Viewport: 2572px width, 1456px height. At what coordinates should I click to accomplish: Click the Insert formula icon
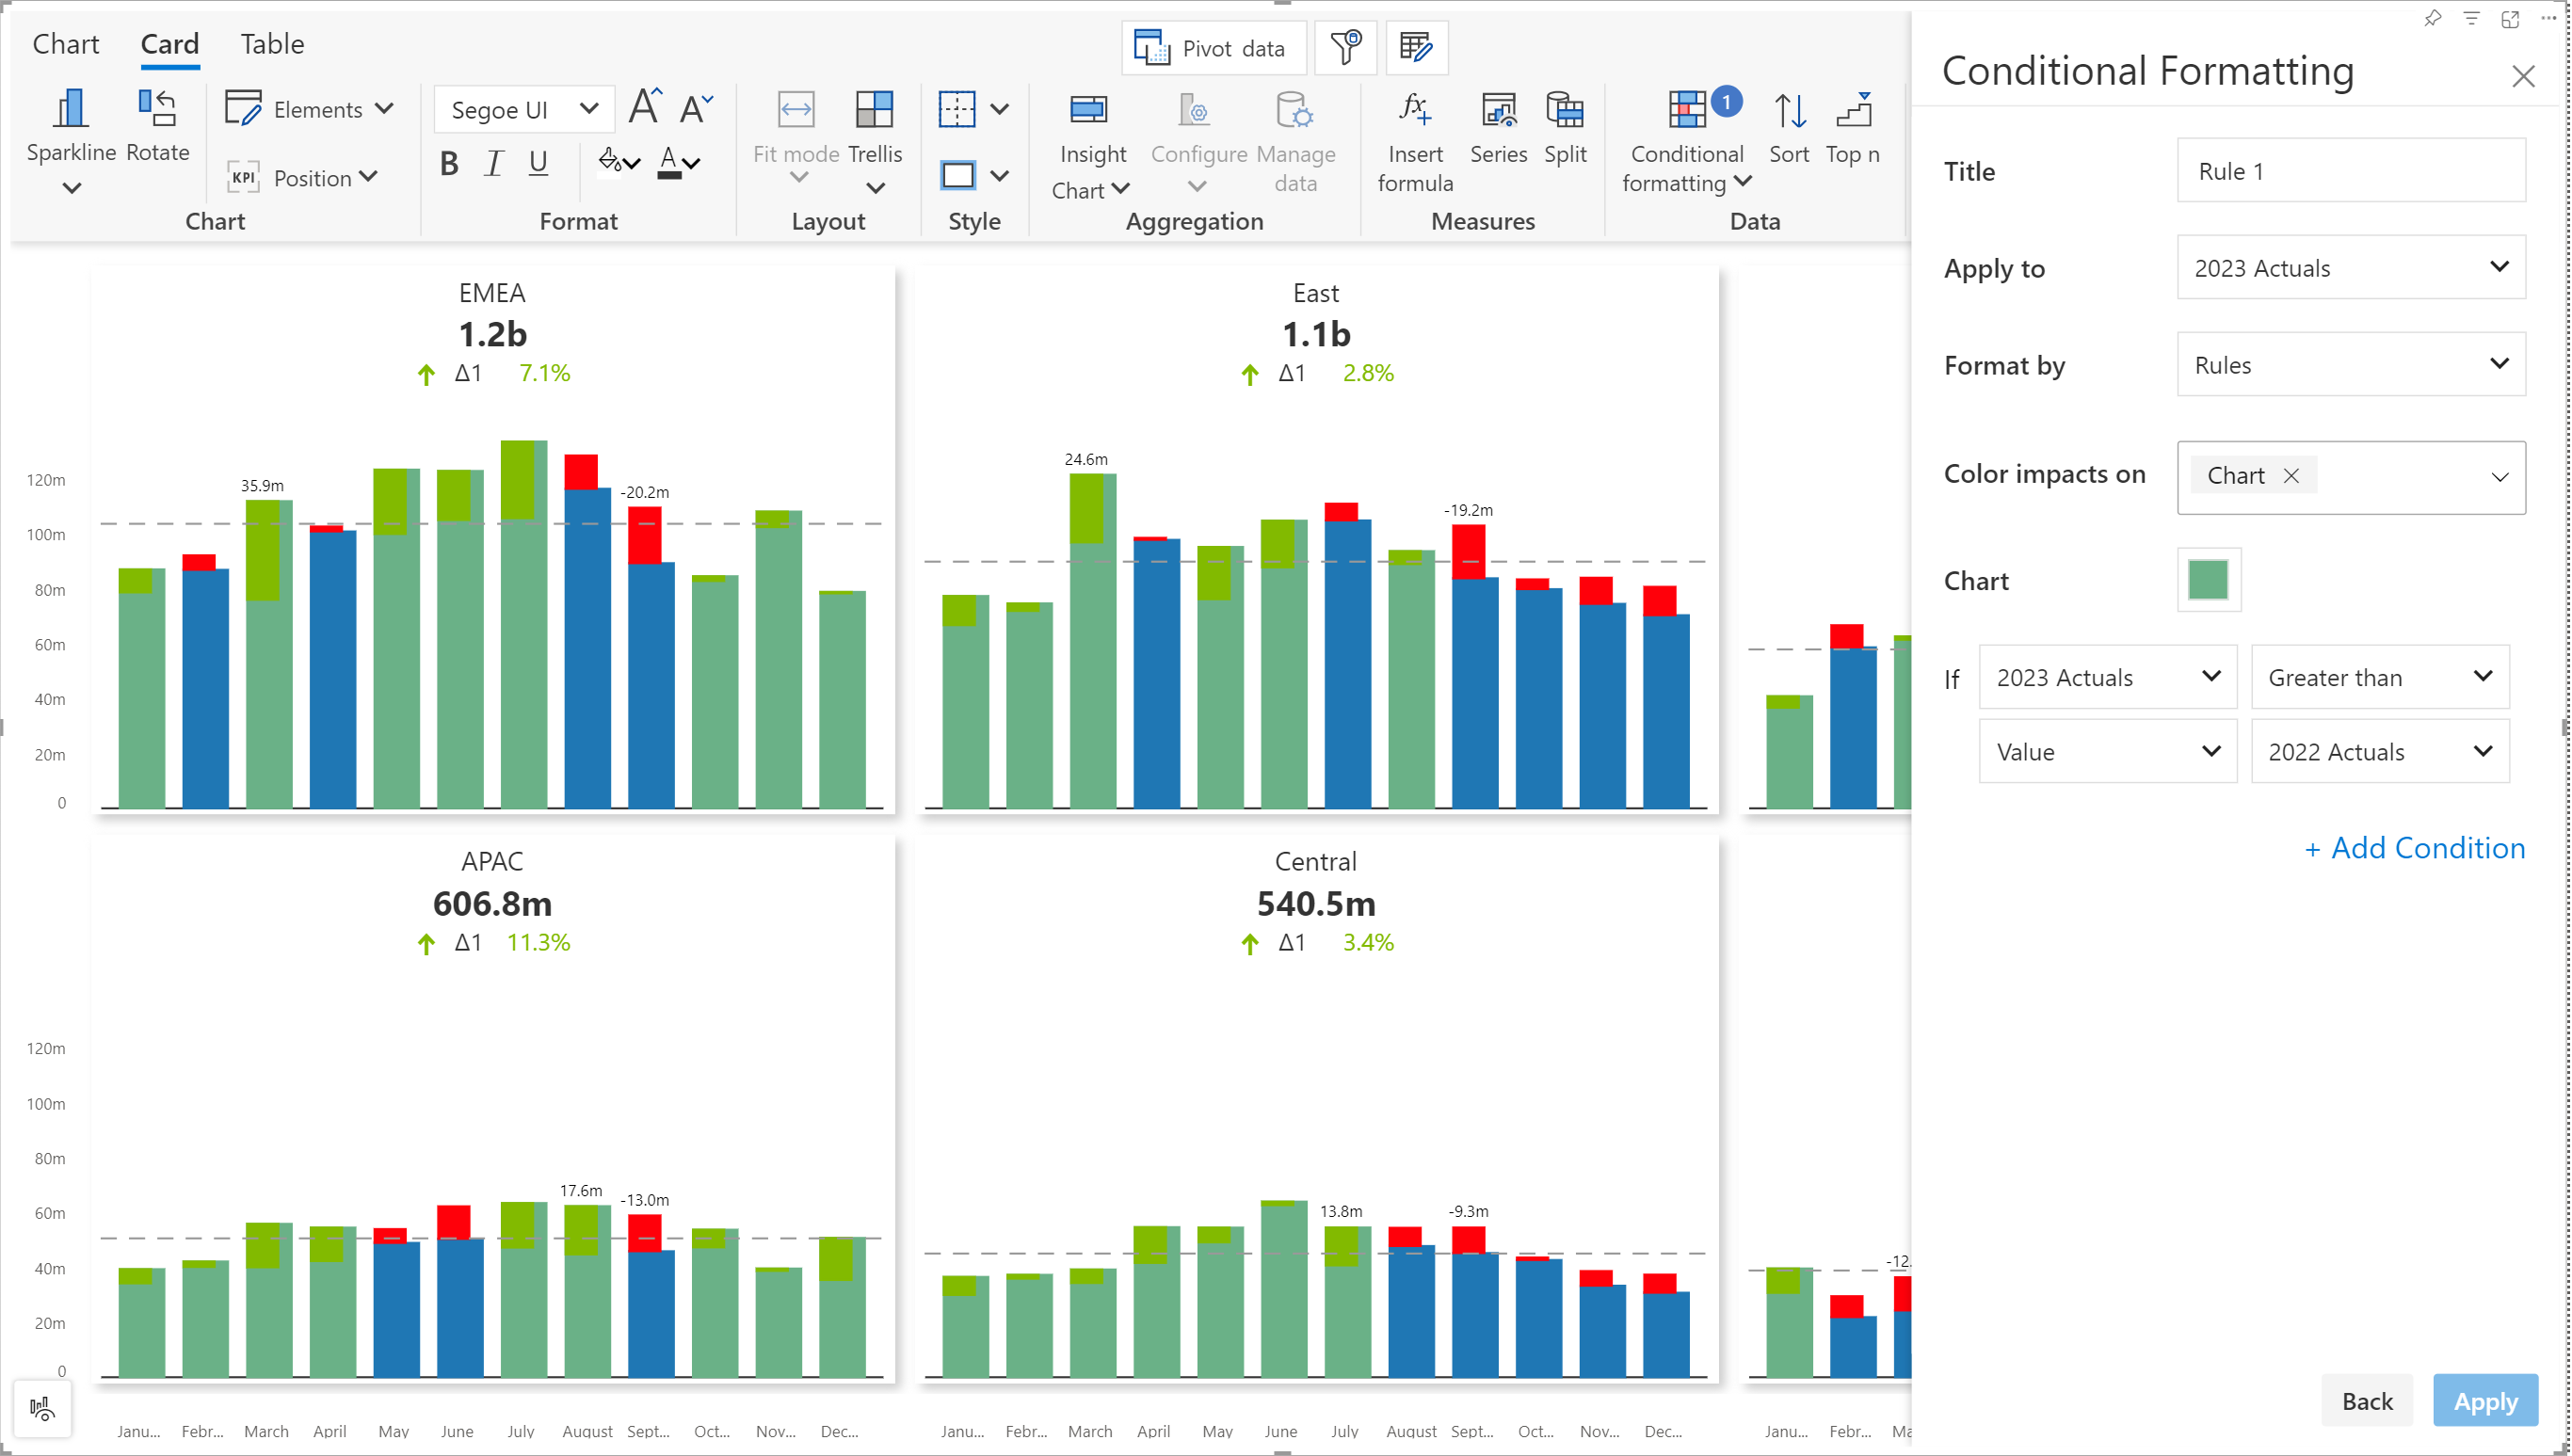click(x=1414, y=110)
